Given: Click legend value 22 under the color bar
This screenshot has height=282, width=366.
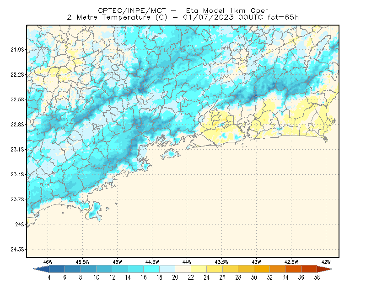Looking at the screenshot, I should point(191,277).
